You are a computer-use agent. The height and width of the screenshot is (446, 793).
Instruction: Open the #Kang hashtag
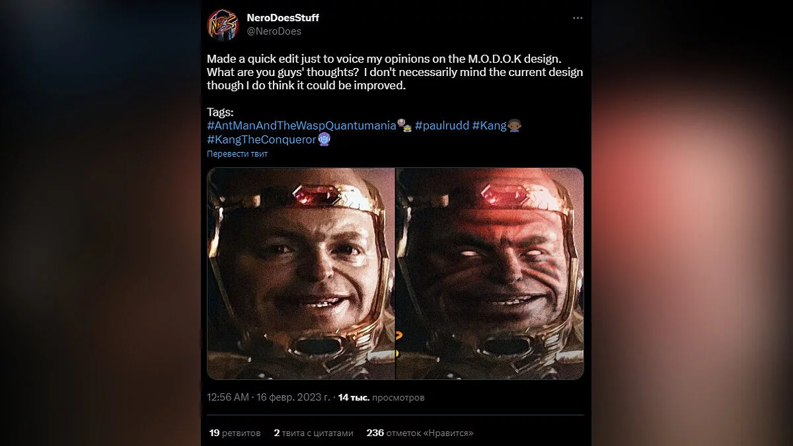click(x=489, y=126)
